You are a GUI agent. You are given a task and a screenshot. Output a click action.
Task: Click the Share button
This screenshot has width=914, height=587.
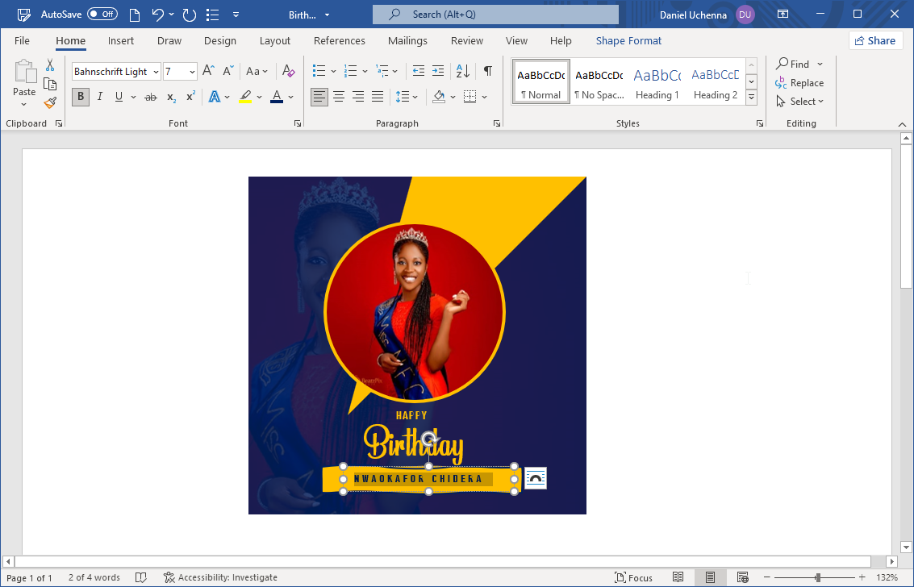click(x=875, y=40)
